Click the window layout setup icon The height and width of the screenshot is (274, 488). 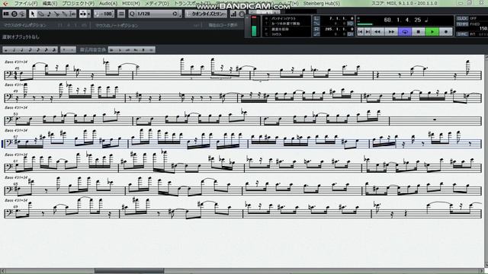click(6, 14)
